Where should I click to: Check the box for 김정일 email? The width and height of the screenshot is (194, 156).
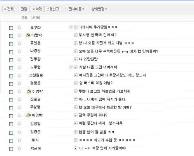pyautogui.click(x=11, y=124)
